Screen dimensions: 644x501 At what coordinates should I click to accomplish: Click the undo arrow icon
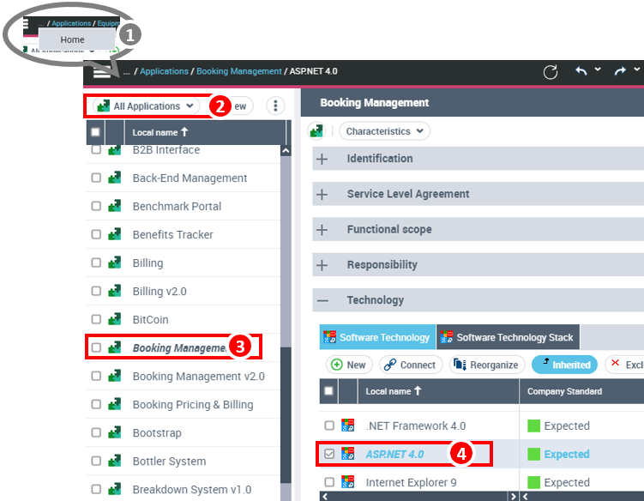pyautogui.click(x=582, y=71)
